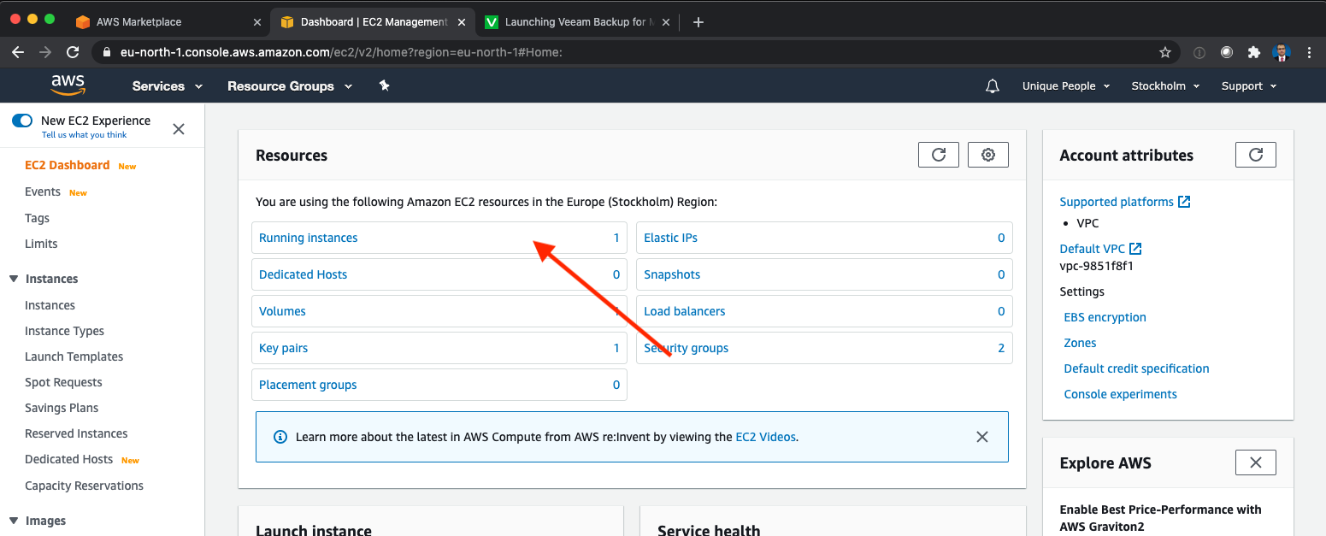Click the Placement groups resource link

point(308,385)
